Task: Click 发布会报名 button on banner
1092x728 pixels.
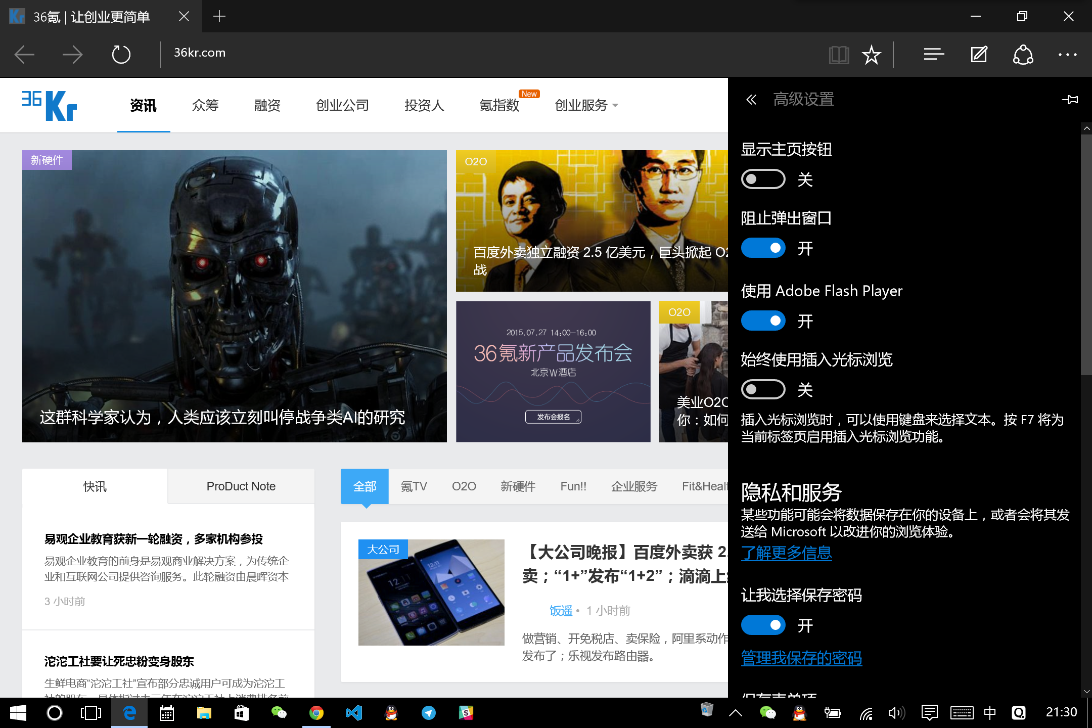Action: point(553,417)
